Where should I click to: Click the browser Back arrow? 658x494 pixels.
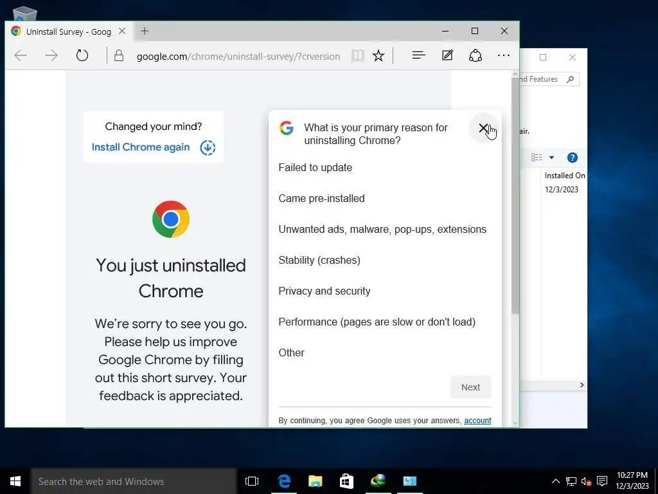[20, 55]
